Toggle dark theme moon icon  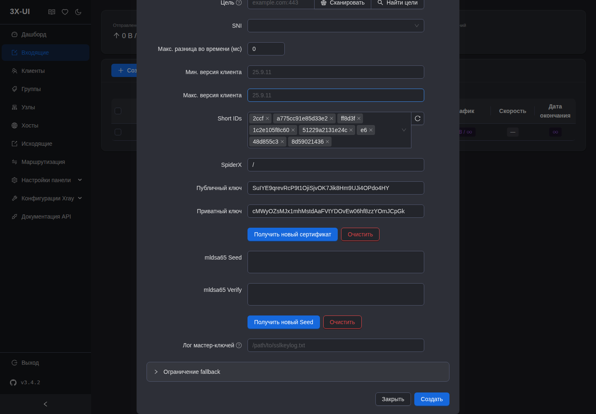coord(78,12)
